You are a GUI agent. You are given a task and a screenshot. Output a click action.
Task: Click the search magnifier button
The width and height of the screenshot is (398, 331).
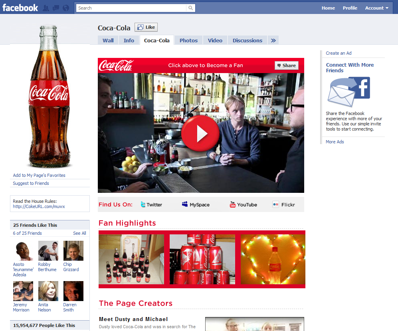tap(191, 8)
